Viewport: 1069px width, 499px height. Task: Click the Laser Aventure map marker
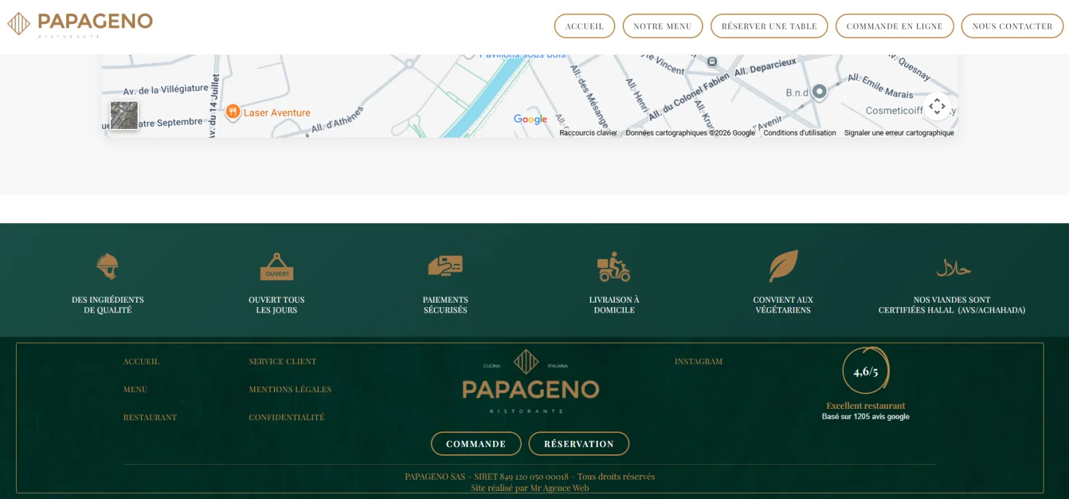coord(233,112)
